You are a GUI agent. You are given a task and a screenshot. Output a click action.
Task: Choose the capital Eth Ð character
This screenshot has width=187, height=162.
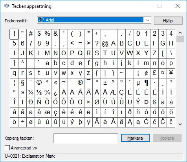[x=31, y=103]
